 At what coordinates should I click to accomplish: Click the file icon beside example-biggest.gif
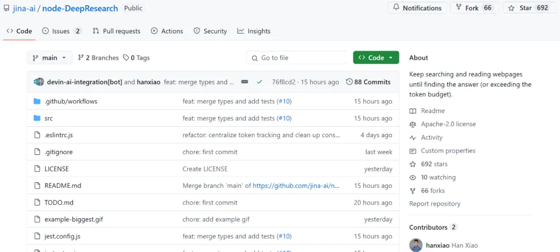point(37,219)
